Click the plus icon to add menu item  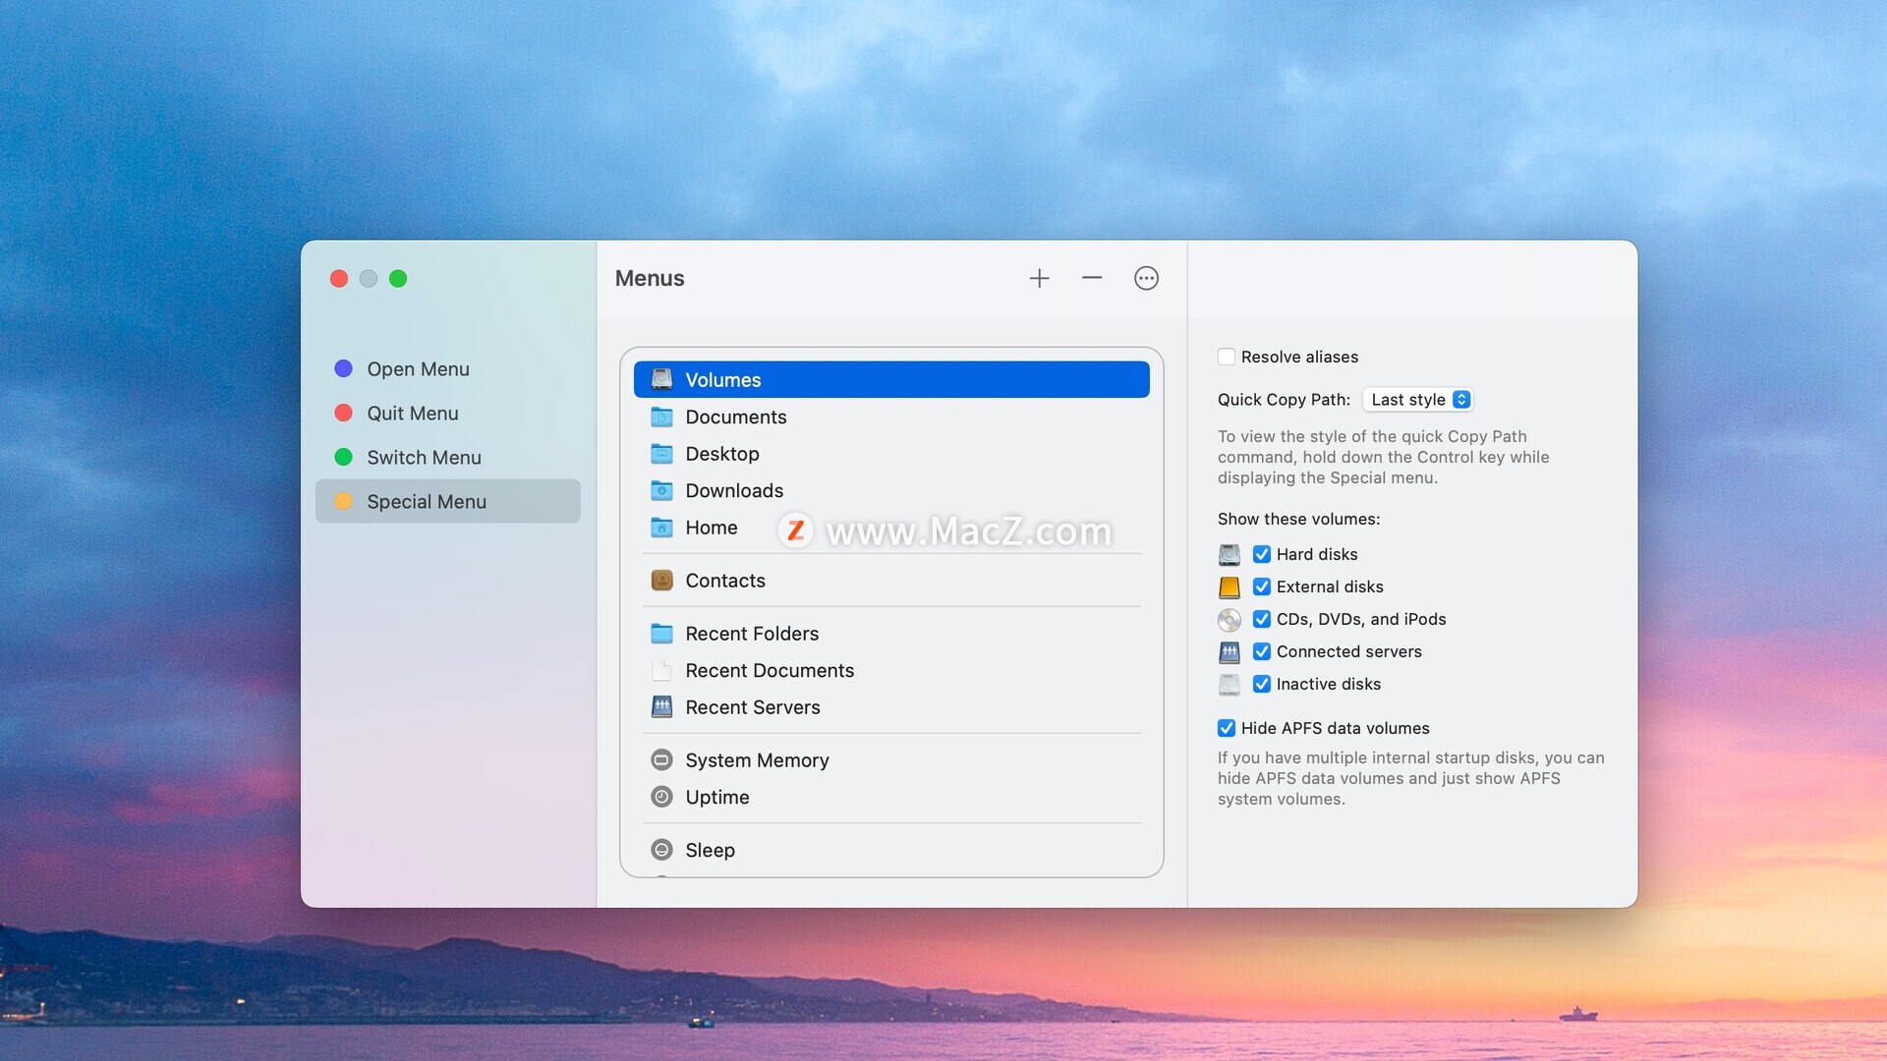1039,279
